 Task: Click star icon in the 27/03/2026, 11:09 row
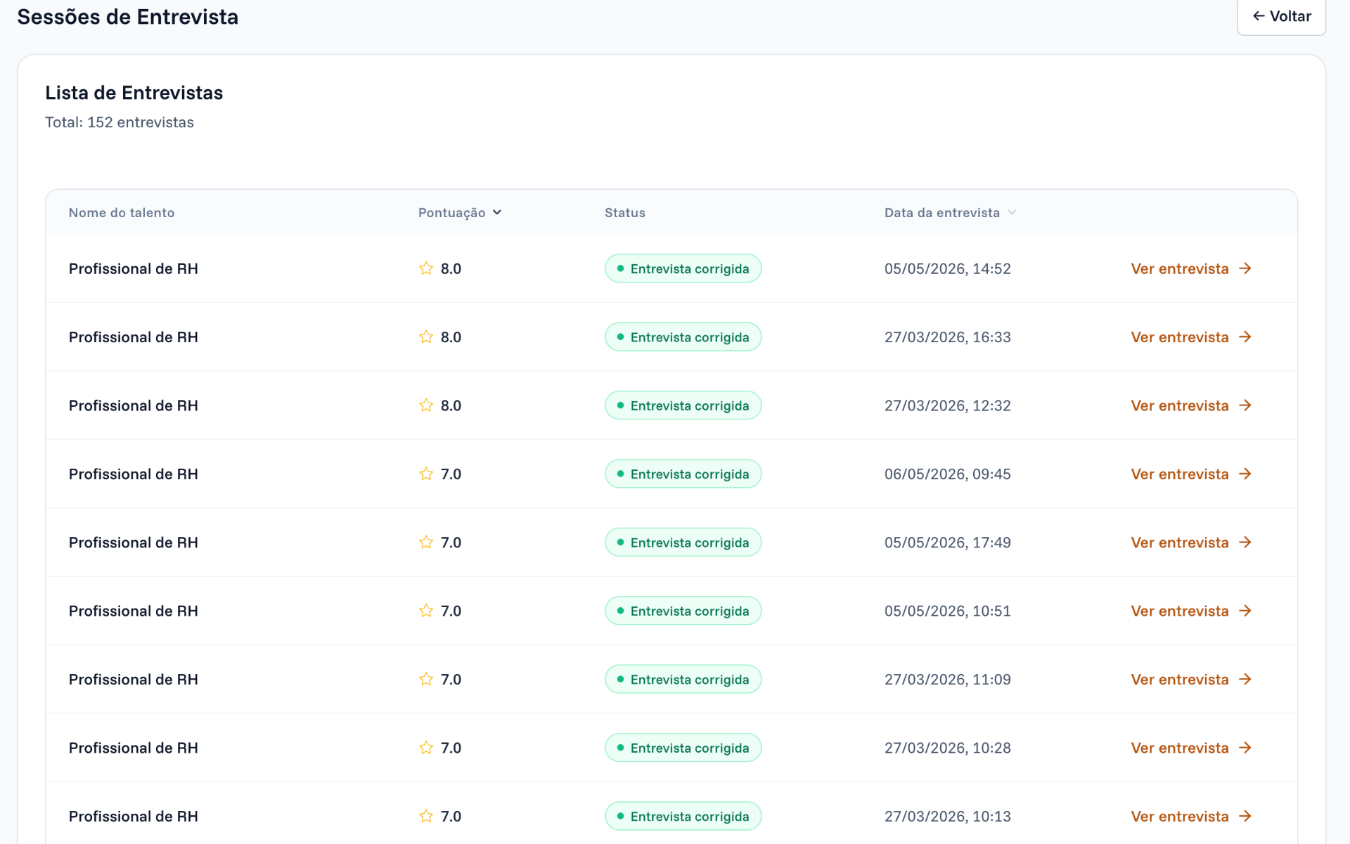tap(426, 680)
